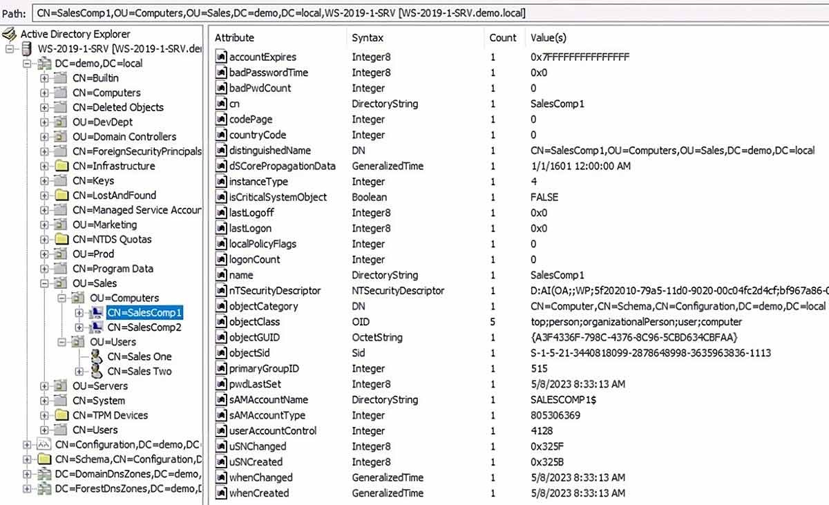Select CN=Managed Service Accounts tree item

click(137, 210)
